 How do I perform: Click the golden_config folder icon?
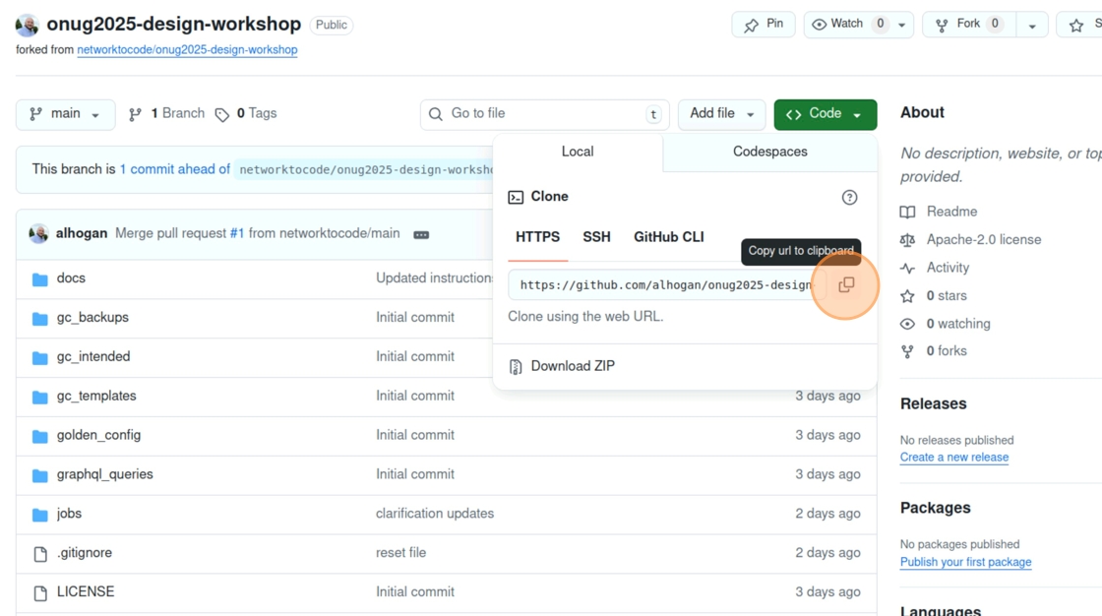point(40,437)
